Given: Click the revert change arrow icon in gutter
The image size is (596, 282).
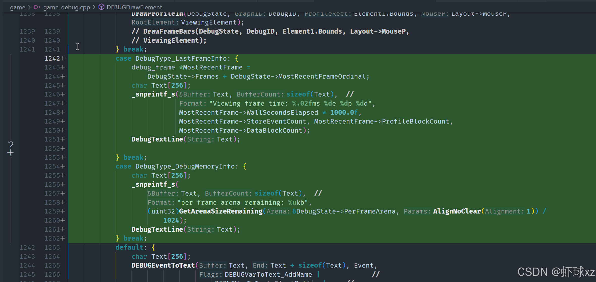Looking at the screenshot, I should [11, 144].
